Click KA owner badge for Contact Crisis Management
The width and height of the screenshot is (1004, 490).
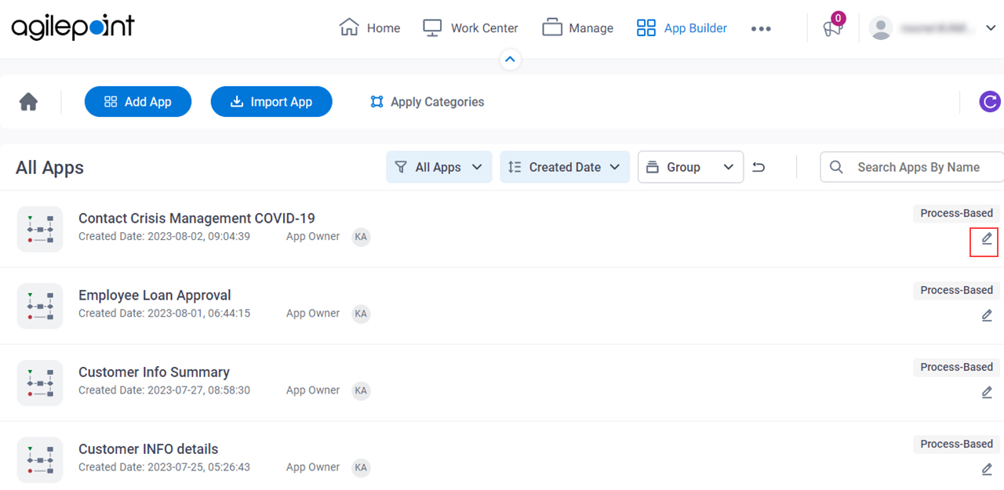(x=361, y=237)
